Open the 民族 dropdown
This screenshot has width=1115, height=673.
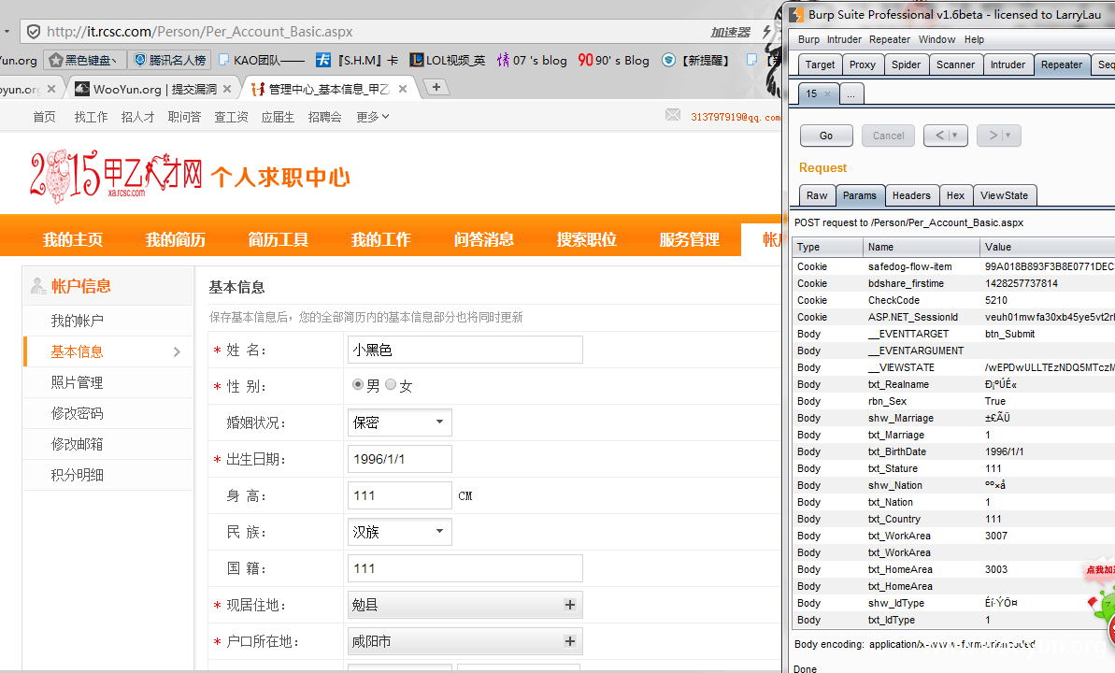tap(400, 532)
